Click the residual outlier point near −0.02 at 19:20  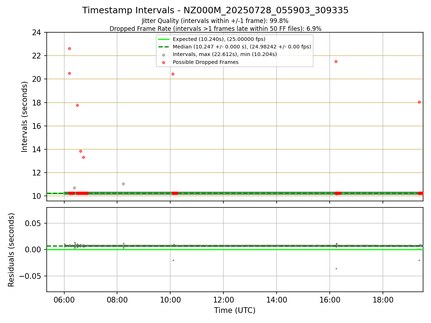tap(419, 260)
